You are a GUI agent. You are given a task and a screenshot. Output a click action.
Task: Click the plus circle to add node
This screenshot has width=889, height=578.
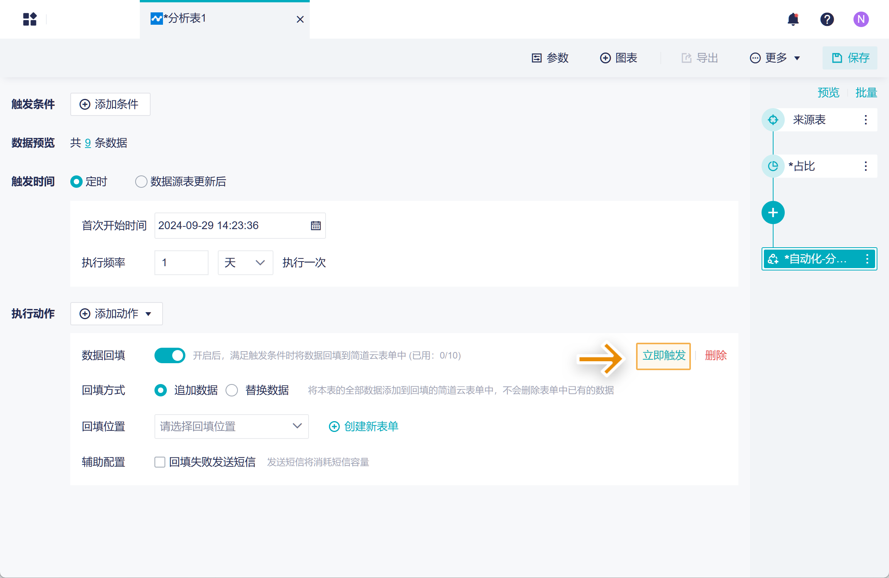pyautogui.click(x=773, y=212)
